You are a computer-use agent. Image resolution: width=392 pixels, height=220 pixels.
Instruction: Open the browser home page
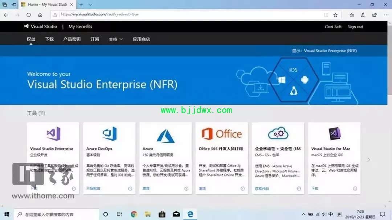pos(40,15)
